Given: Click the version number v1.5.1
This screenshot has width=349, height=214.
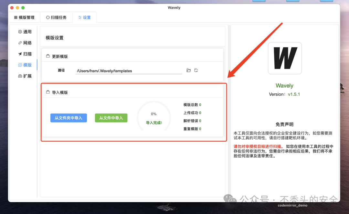Looking at the screenshot, I should point(294,94).
